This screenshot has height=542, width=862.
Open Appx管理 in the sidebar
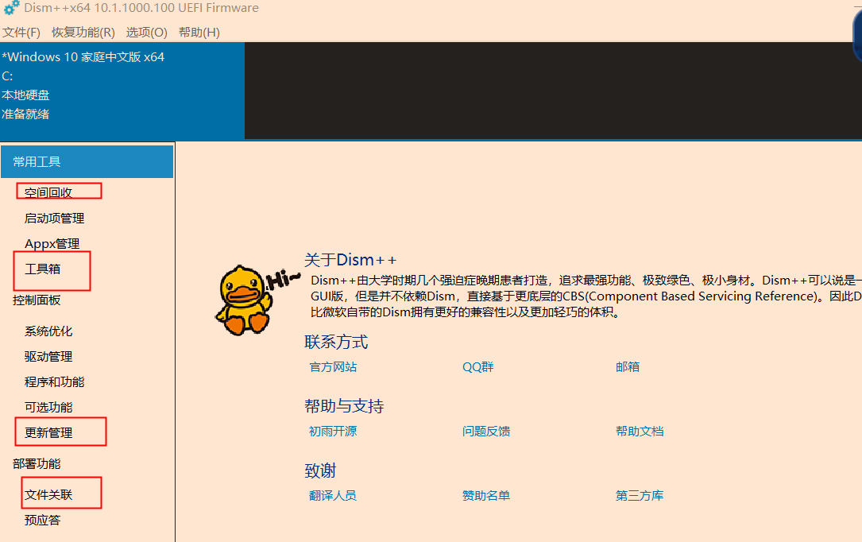(x=52, y=243)
